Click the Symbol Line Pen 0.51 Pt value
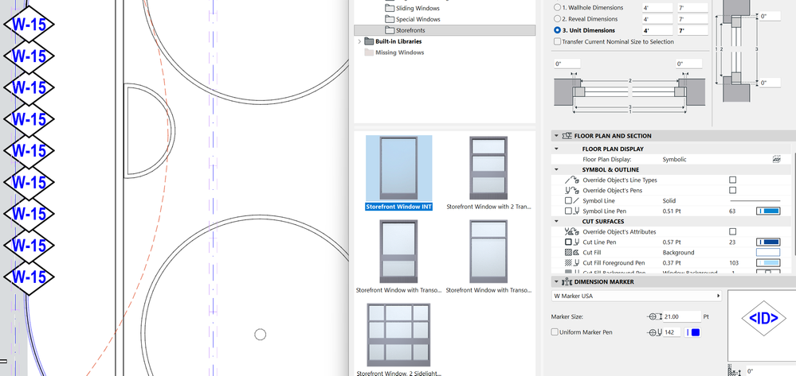The height and width of the screenshot is (376, 796). [x=672, y=211]
